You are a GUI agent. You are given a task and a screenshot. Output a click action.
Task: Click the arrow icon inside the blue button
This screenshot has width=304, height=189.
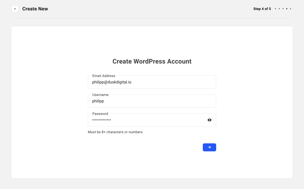pos(209,147)
